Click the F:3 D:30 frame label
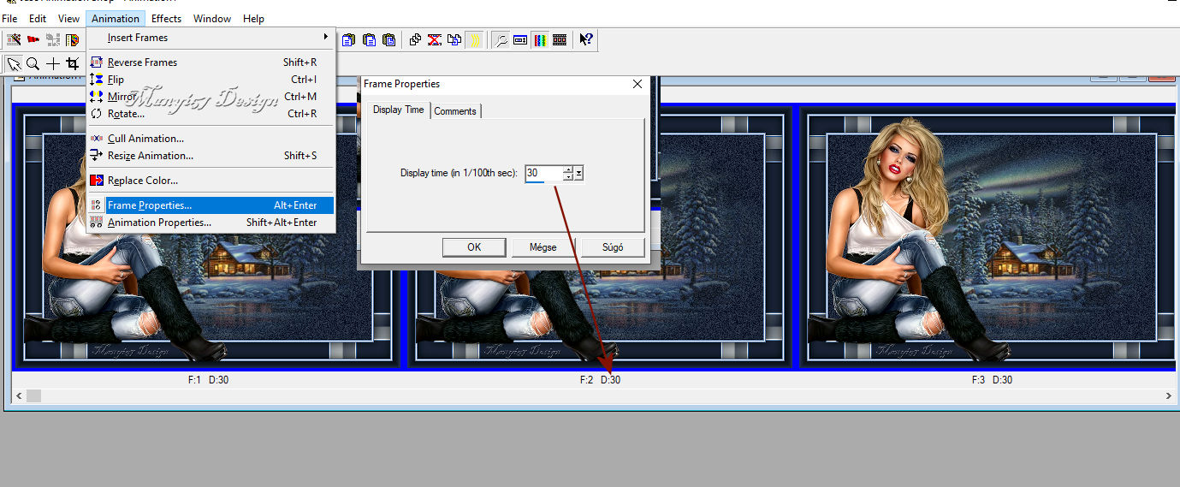Viewport: 1180px width, 487px height. click(x=992, y=379)
